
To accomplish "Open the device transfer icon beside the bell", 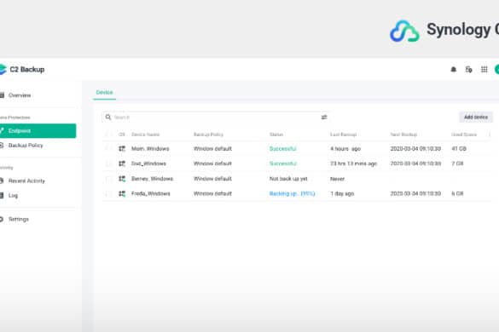I will tap(468, 69).
